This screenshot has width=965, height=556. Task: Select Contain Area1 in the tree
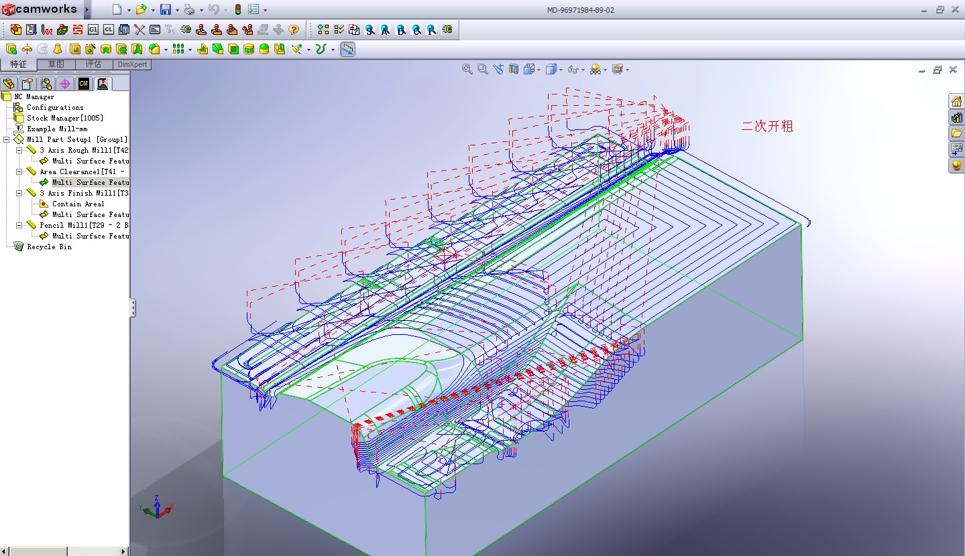pyautogui.click(x=78, y=204)
